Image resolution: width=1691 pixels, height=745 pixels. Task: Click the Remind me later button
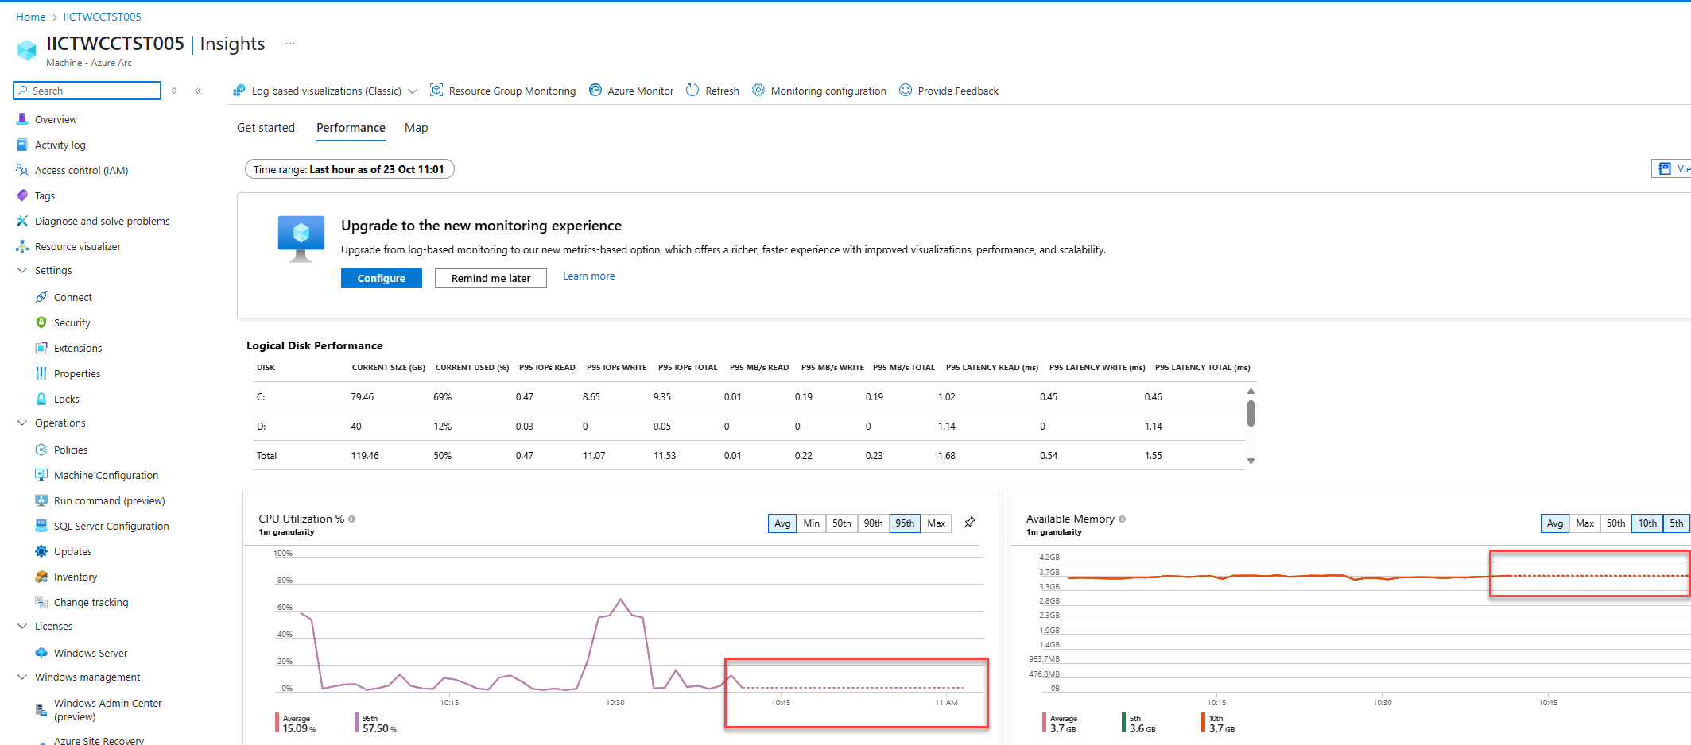pos(491,278)
